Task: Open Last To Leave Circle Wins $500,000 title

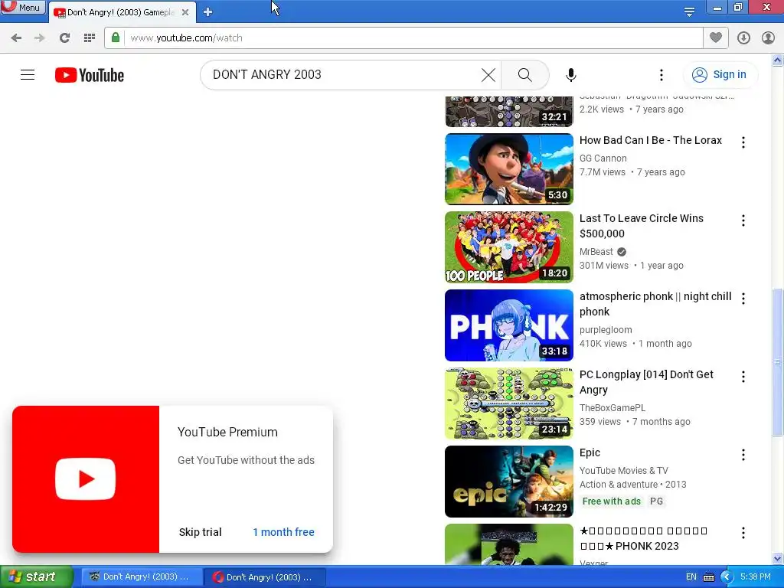Action: [642, 226]
